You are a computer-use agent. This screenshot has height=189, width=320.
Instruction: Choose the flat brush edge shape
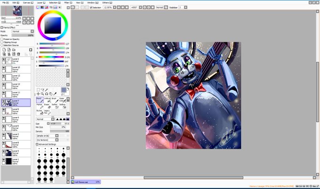pyautogui.click(x=68, y=119)
